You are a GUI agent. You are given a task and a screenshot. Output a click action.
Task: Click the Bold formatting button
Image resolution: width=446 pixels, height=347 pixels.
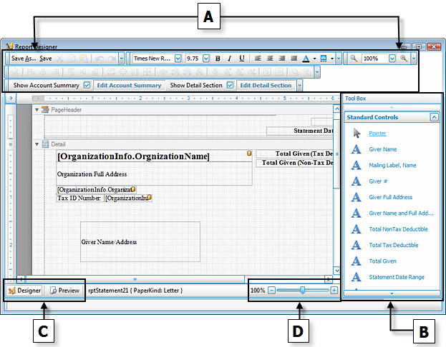pyautogui.click(x=218, y=58)
